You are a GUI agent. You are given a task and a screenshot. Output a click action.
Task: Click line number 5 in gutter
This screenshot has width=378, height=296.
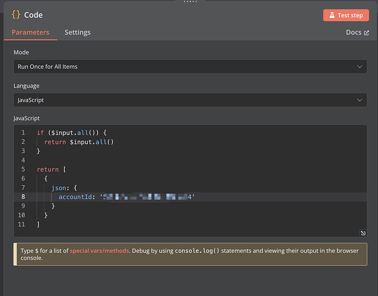click(x=23, y=169)
